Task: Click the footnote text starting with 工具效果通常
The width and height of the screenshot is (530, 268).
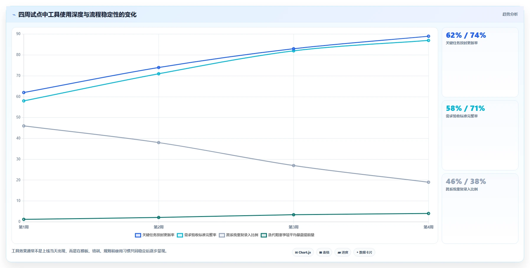Action: (x=90, y=251)
